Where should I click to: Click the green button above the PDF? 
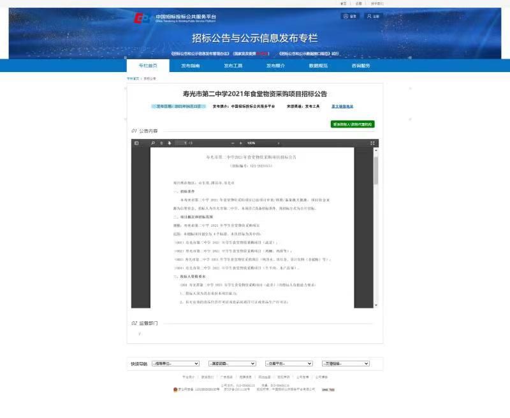tap(353, 124)
